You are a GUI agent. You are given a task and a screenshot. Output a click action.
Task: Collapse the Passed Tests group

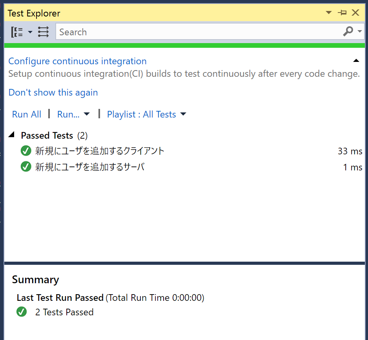pyautogui.click(x=11, y=135)
